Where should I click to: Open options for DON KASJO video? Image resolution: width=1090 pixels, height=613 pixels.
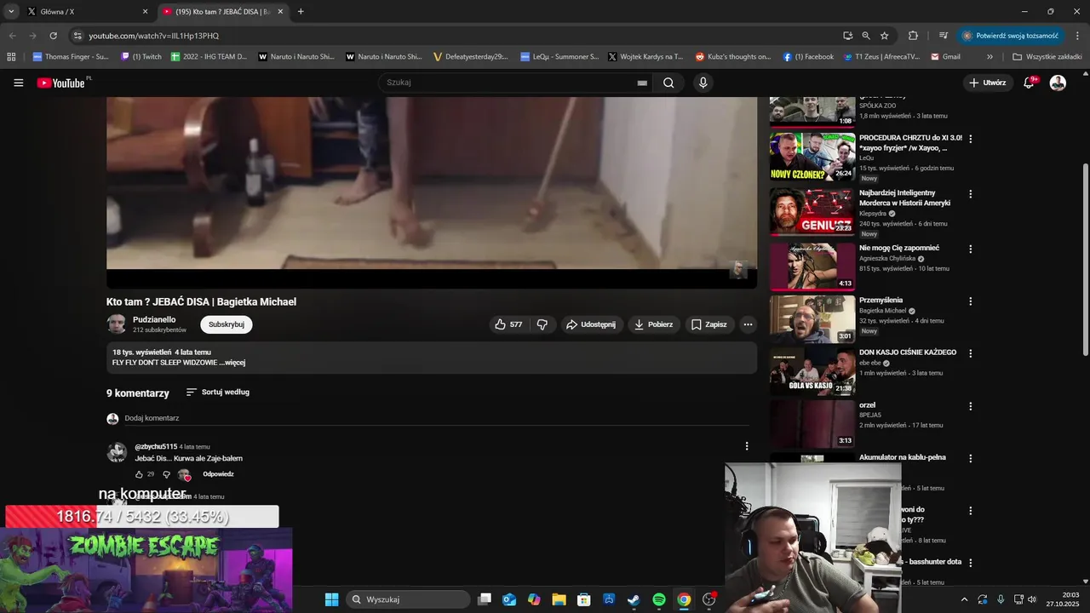[x=970, y=353]
